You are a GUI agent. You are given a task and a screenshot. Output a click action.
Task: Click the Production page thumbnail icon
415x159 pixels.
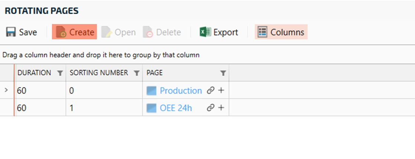[x=151, y=91]
